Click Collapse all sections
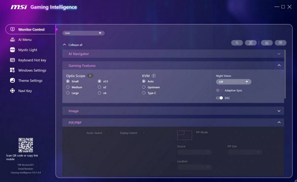The width and height of the screenshot is (297, 182). [x=73, y=45]
